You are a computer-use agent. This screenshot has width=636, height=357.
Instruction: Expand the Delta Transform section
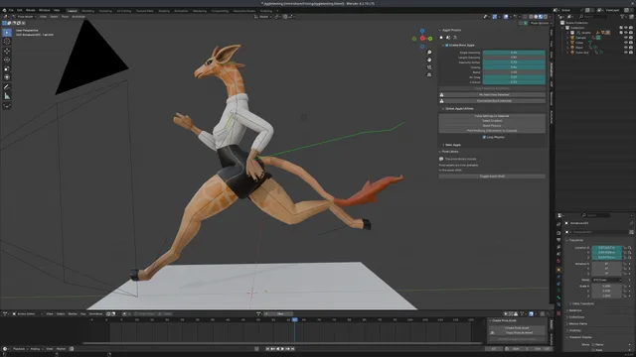(570, 303)
